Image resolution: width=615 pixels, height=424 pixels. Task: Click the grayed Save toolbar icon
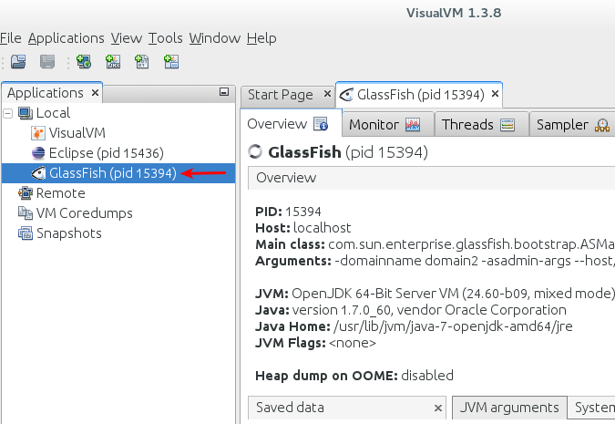(x=47, y=62)
